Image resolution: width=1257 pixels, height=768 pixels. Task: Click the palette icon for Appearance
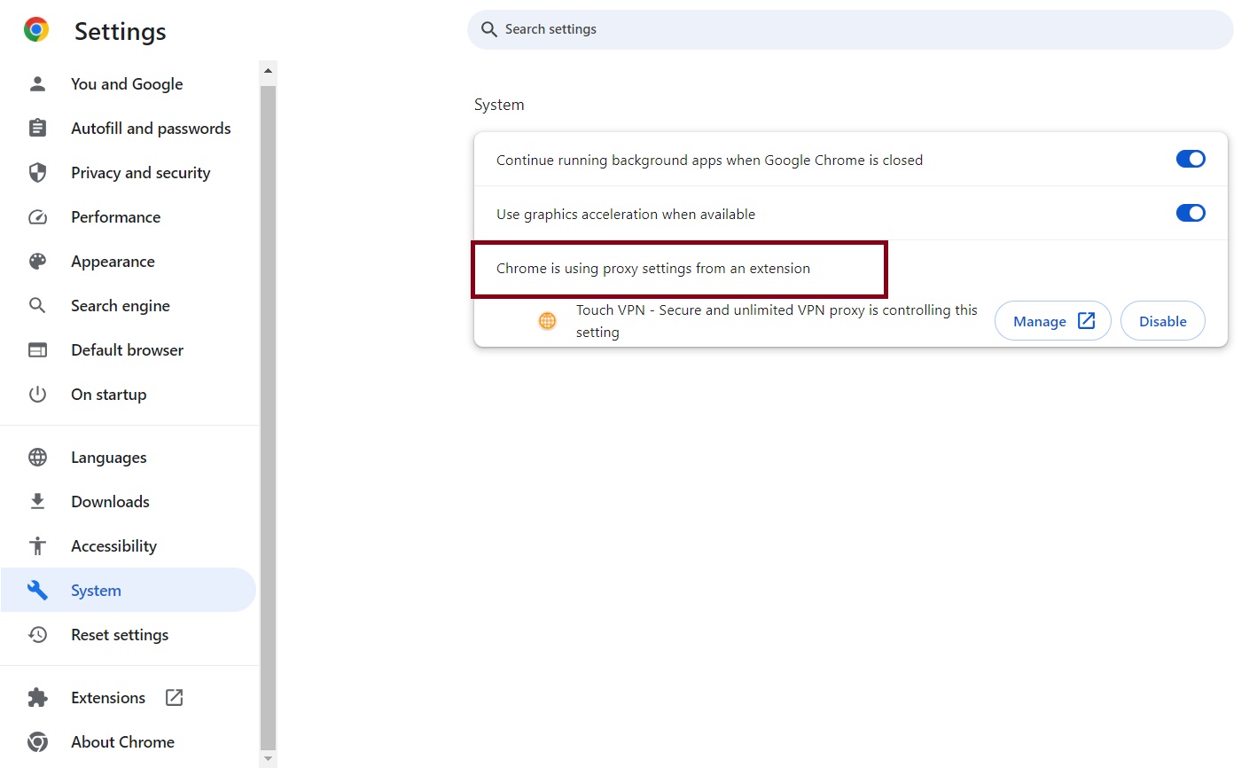coord(37,262)
